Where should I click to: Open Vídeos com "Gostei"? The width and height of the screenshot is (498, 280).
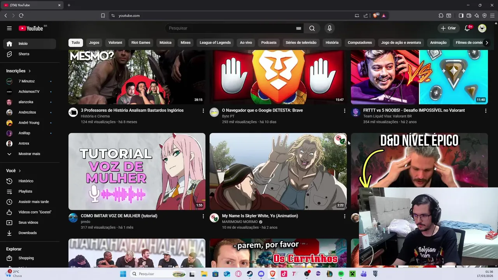click(x=30, y=212)
